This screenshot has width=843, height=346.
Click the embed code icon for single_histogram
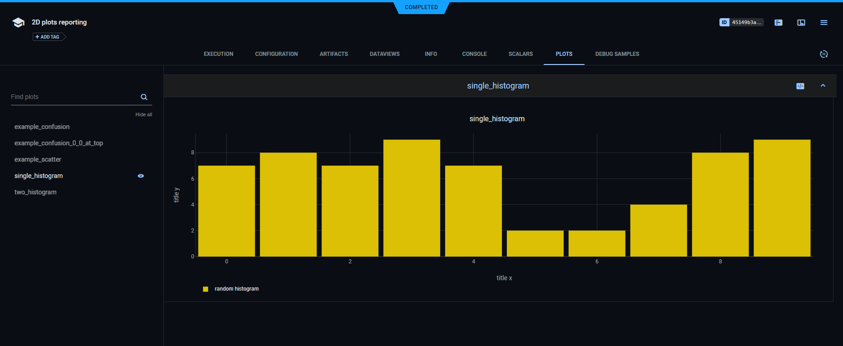tap(800, 86)
